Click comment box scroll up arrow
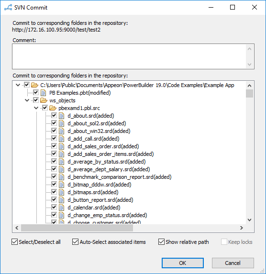 coord(250,49)
